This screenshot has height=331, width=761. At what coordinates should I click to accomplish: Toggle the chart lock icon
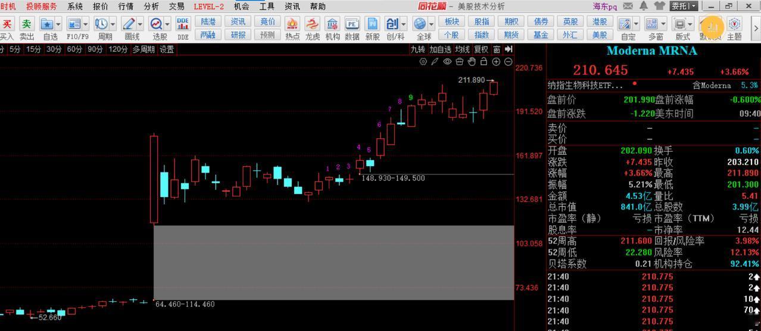coord(484,61)
